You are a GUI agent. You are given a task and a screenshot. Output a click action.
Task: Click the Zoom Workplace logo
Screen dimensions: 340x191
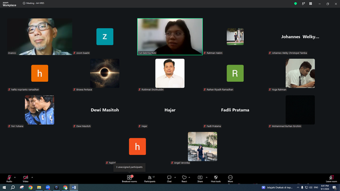click(10, 4)
